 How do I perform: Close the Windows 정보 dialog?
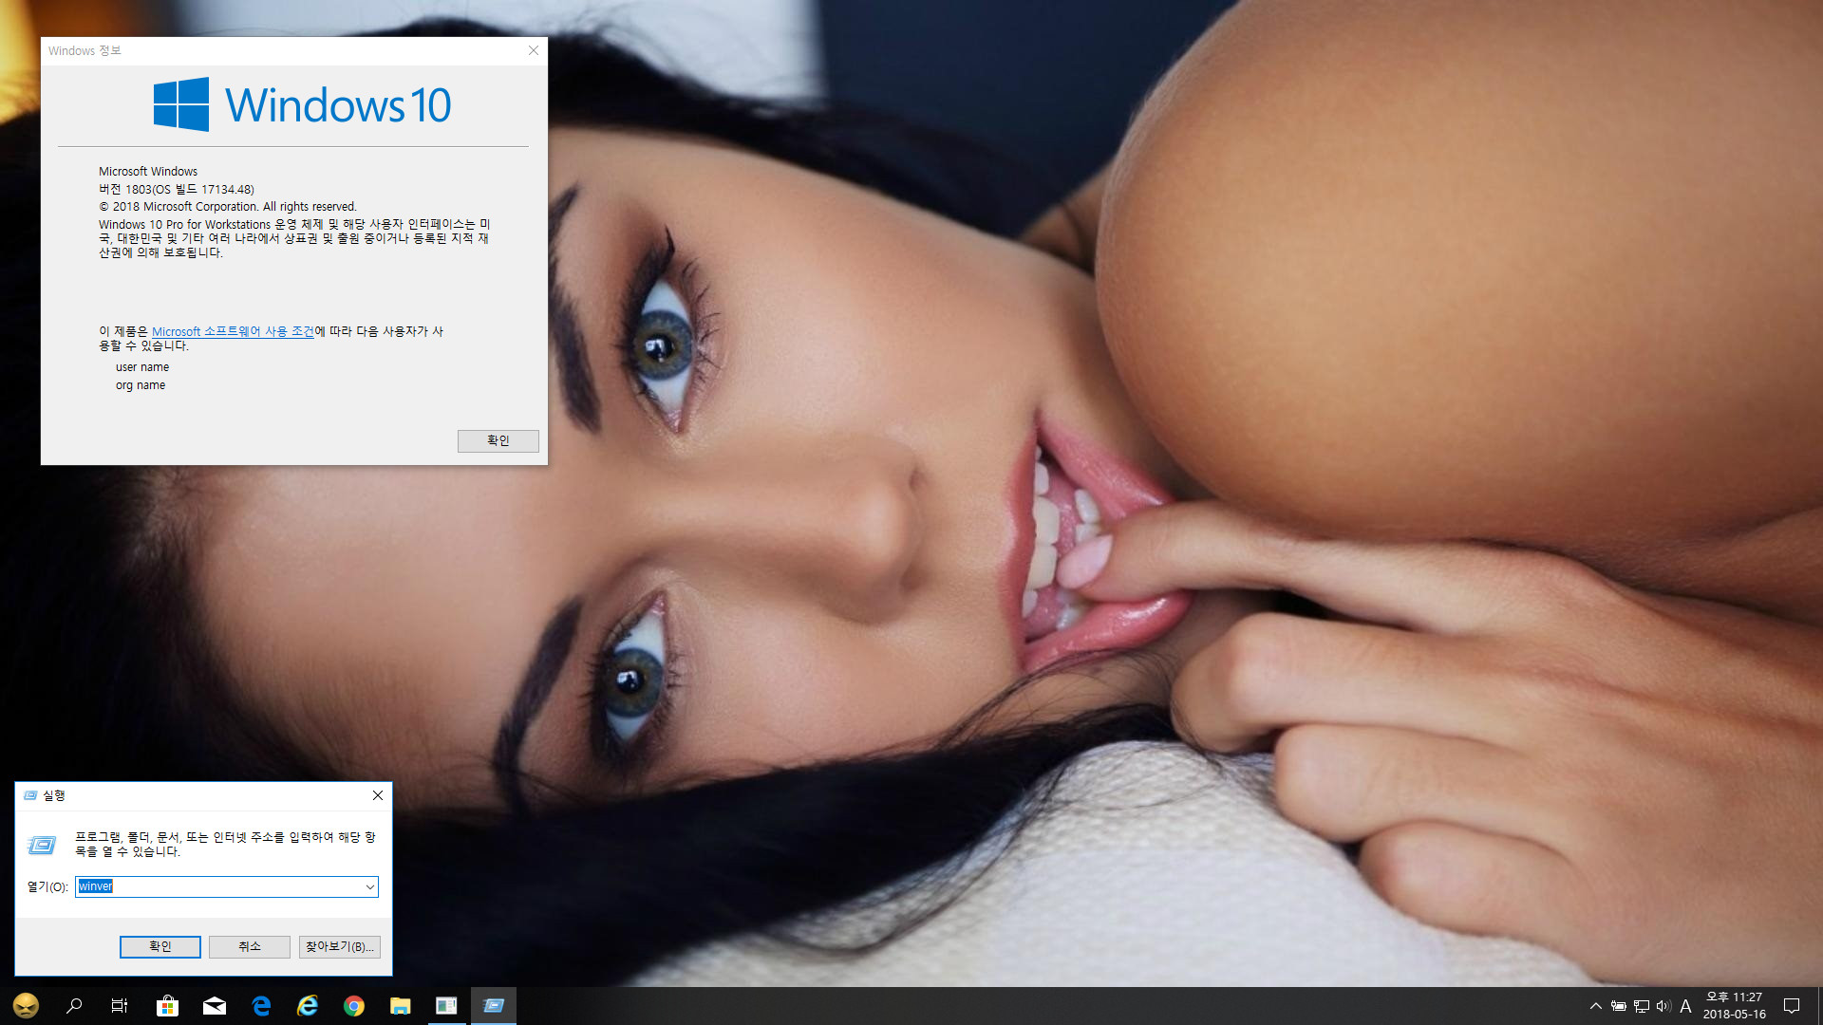point(534,50)
